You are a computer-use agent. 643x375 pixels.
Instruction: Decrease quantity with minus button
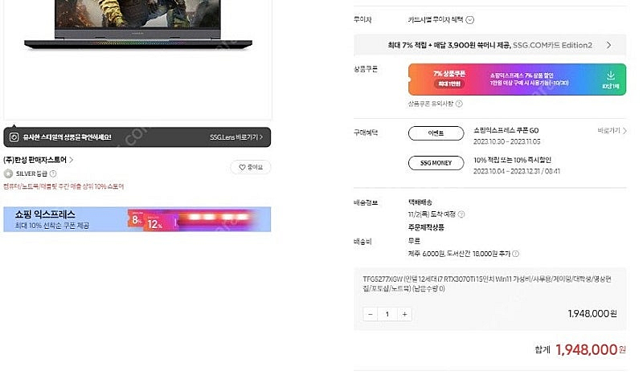pos(371,314)
